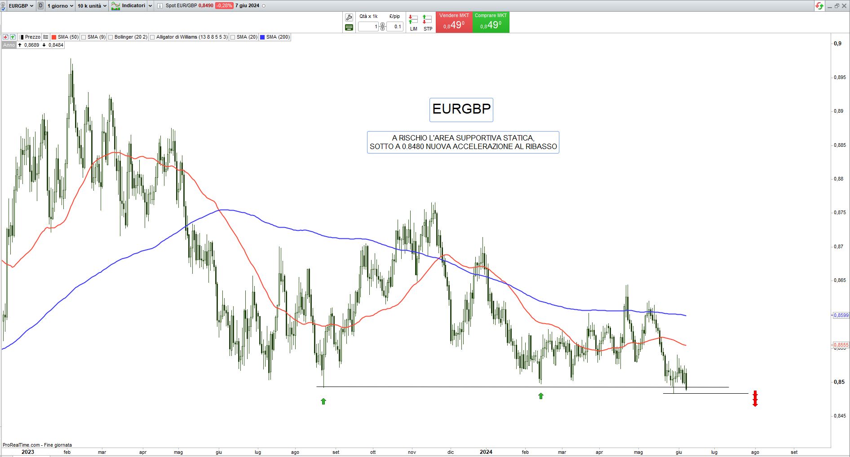Click the trading refresh arrows icon

(x=819, y=6)
